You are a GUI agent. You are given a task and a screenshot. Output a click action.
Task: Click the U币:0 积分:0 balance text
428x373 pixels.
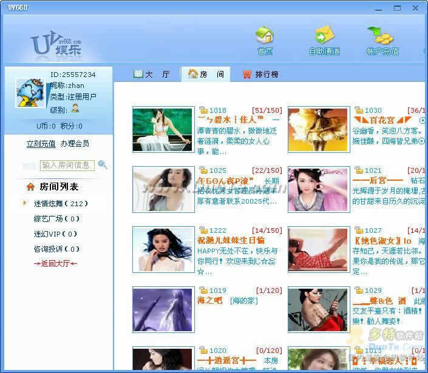[59, 126]
